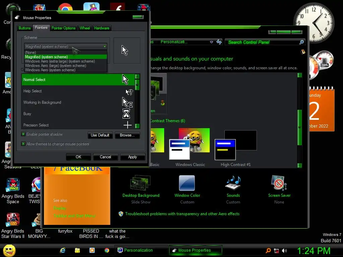Click Cancel in Mouse Properties
This screenshot has width=343, height=257.
click(x=106, y=157)
